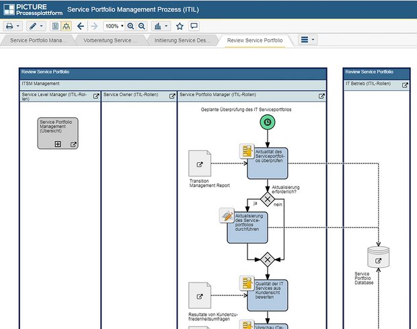Click the 'nein' branch label
417x329 pixels.
[278, 205]
